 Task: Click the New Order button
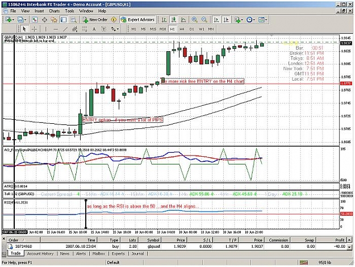click(x=95, y=20)
